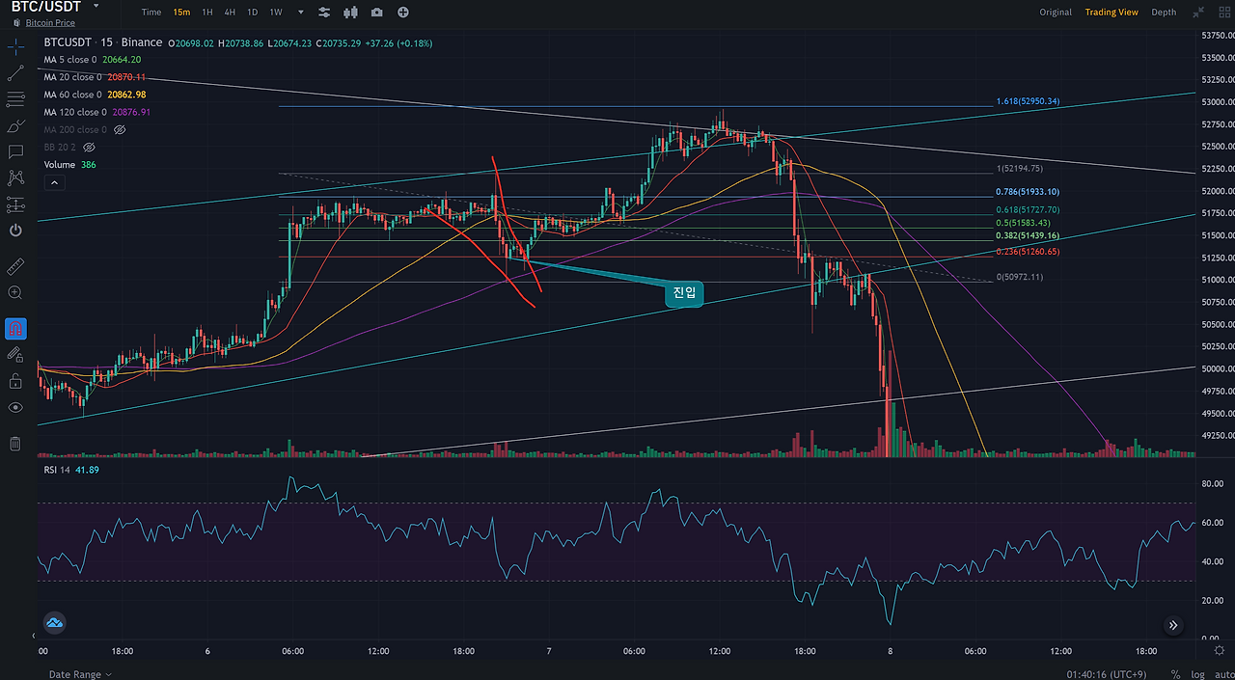Click the 0.236(51260.65) Fibonacci level label
Viewport: 1235px width, 680px height.
coord(1028,252)
